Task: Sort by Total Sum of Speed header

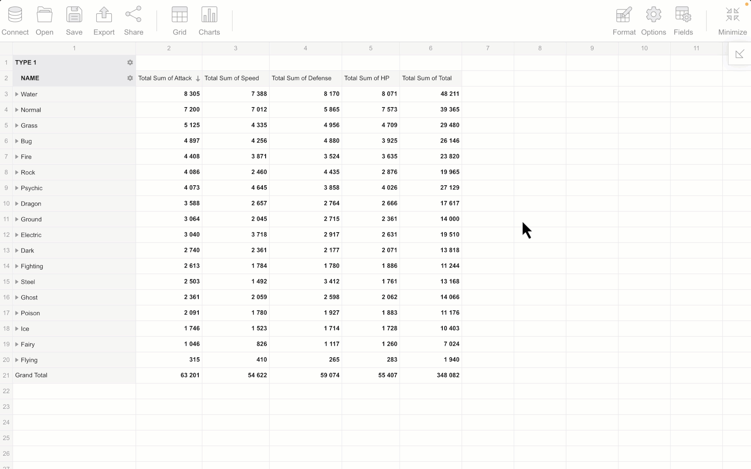Action: click(235, 78)
